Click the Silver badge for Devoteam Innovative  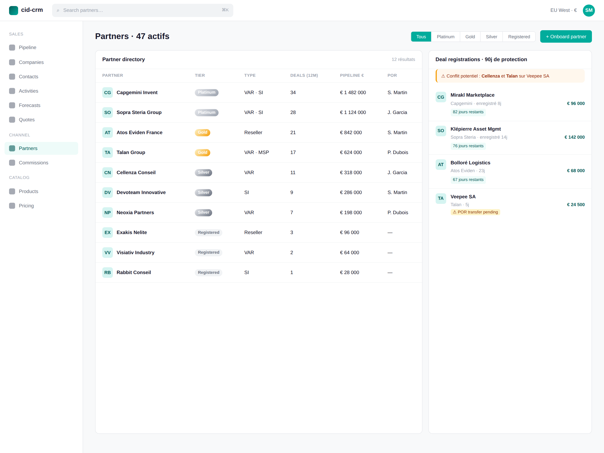pos(203,193)
